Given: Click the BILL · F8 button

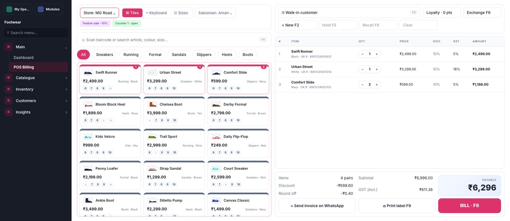Looking at the screenshot, I should [470, 206].
